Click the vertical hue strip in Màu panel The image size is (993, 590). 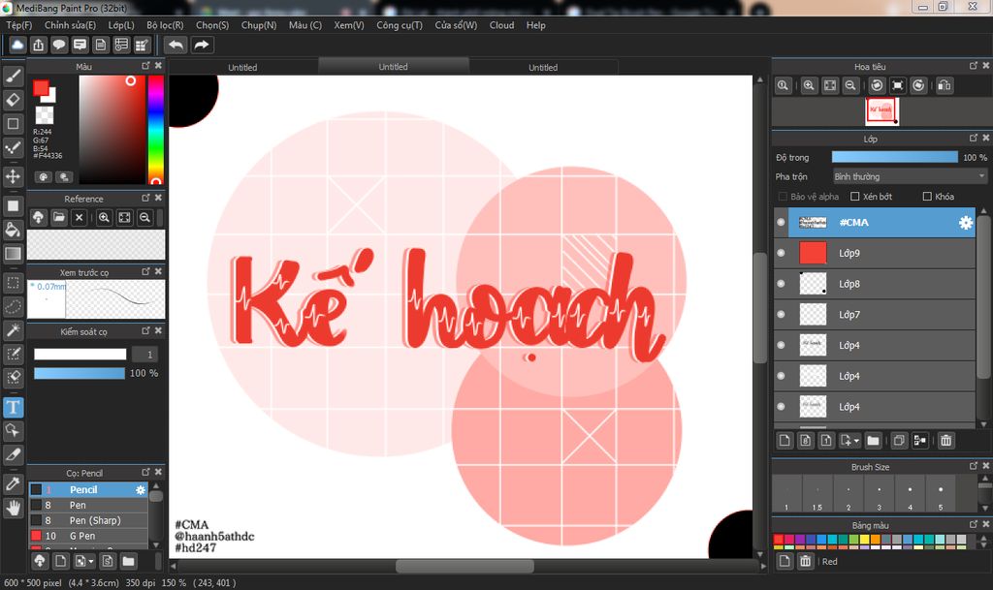(156, 130)
